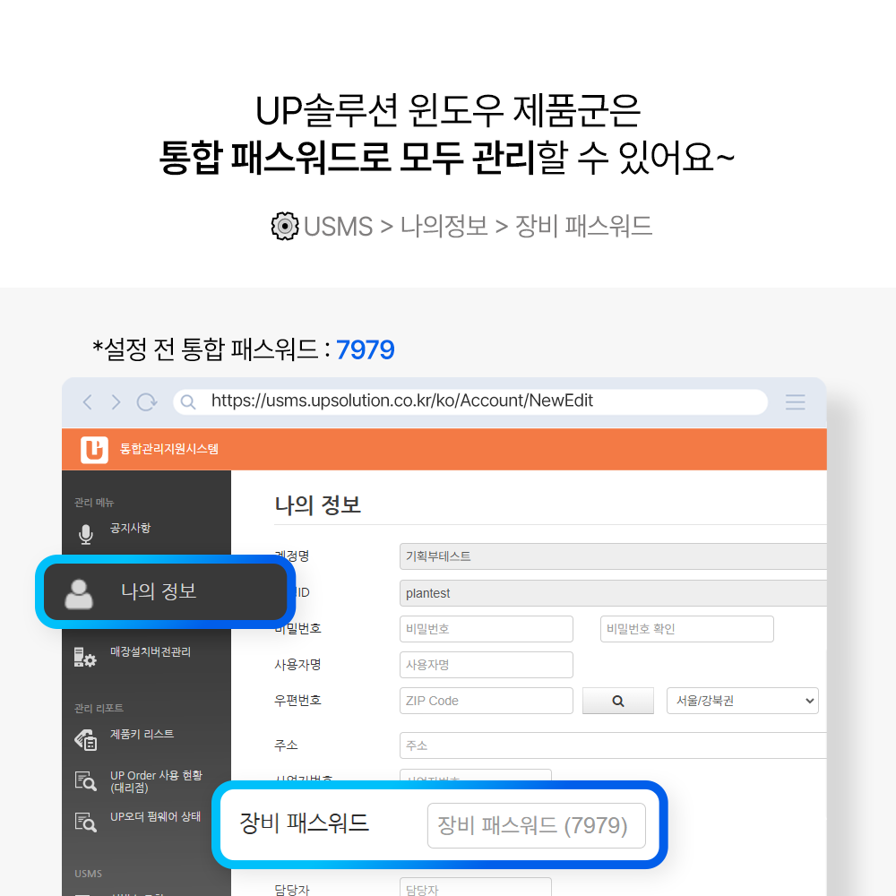The image size is (896, 896).
Task: Click the USMS sidebar section header
Action: [x=88, y=874]
